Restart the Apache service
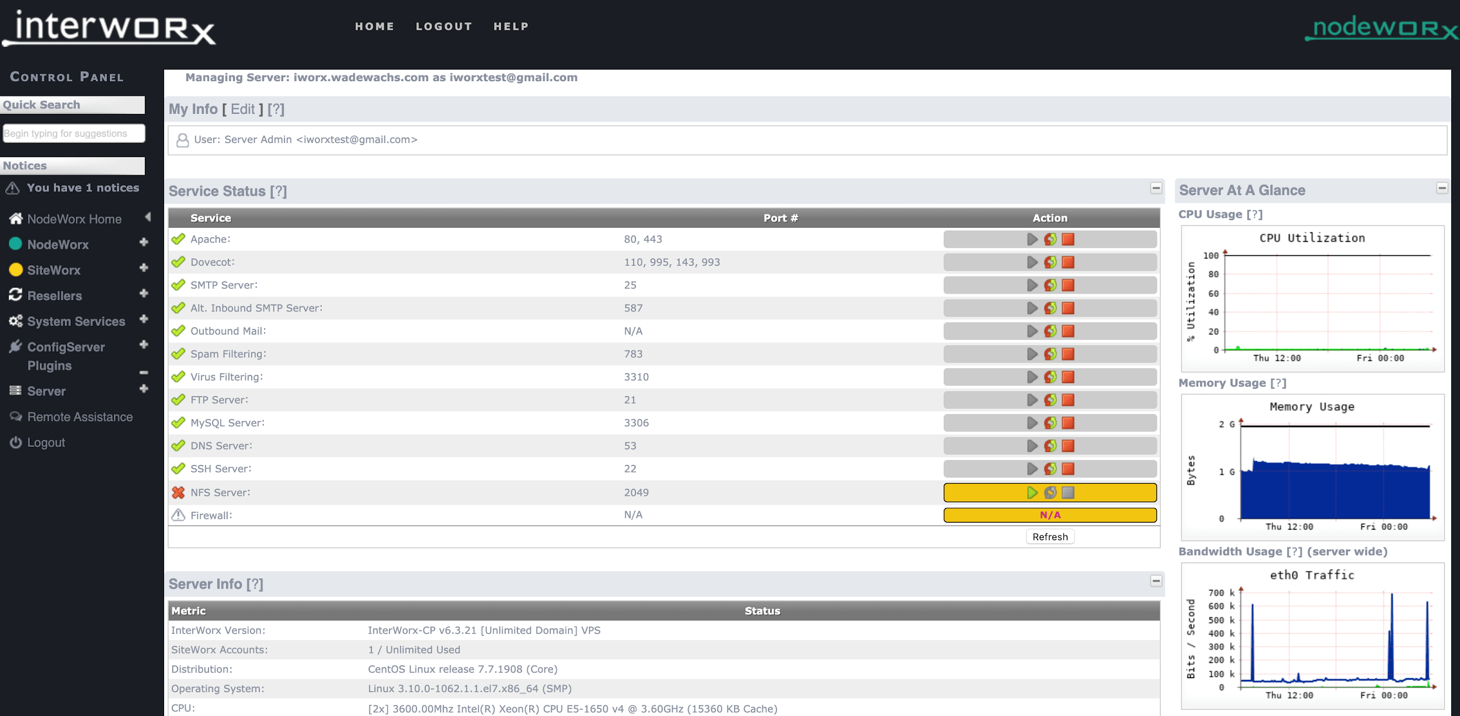Image resolution: width=1460 pixels, height=716 pixels. [1050, 239]
